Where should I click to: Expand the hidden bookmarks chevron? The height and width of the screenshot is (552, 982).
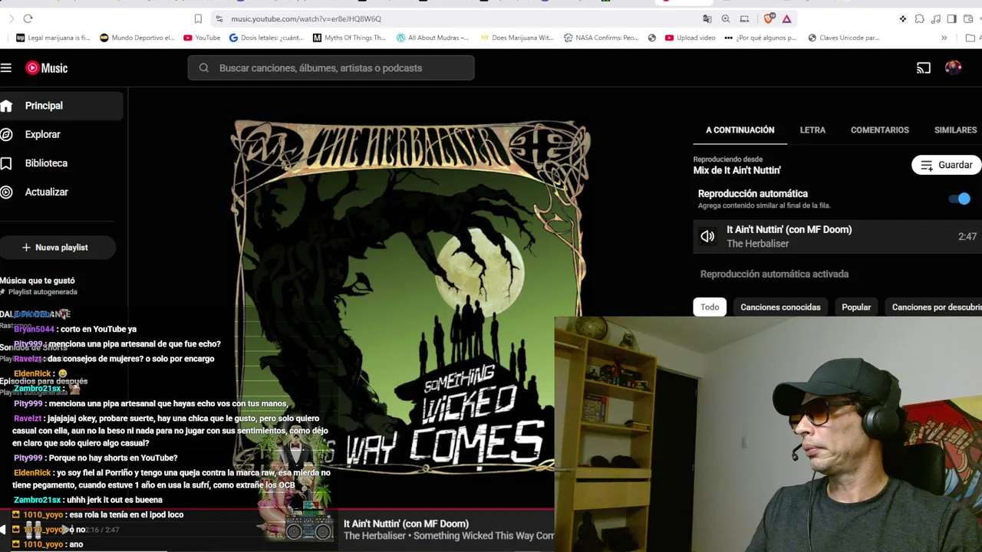pos(944,38)
